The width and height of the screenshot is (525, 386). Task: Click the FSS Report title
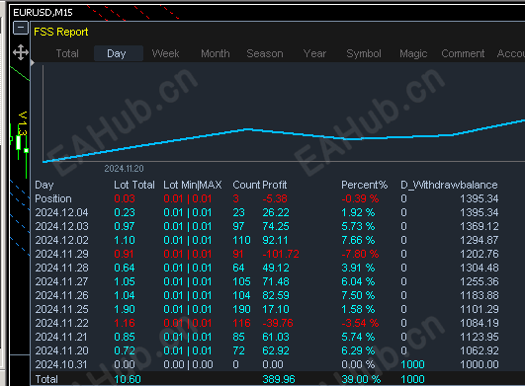coord(61,32)
